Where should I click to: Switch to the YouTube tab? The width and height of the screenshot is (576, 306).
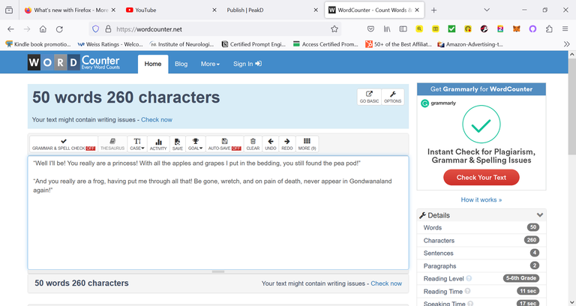171,10
